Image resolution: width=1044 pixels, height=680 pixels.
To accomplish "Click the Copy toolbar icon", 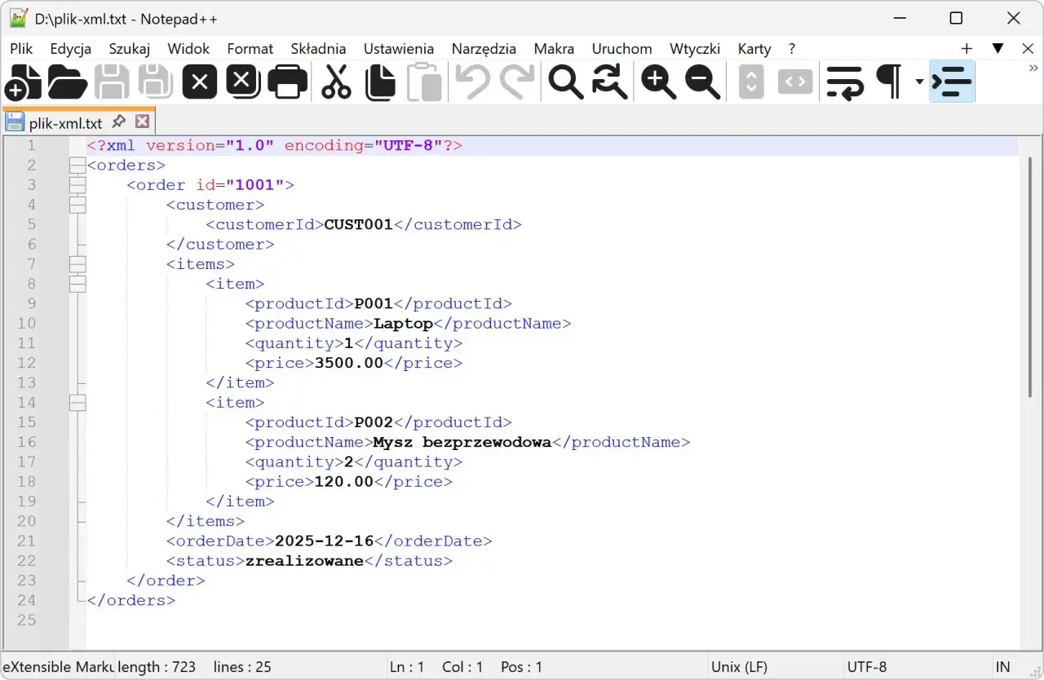I will 380,82.
